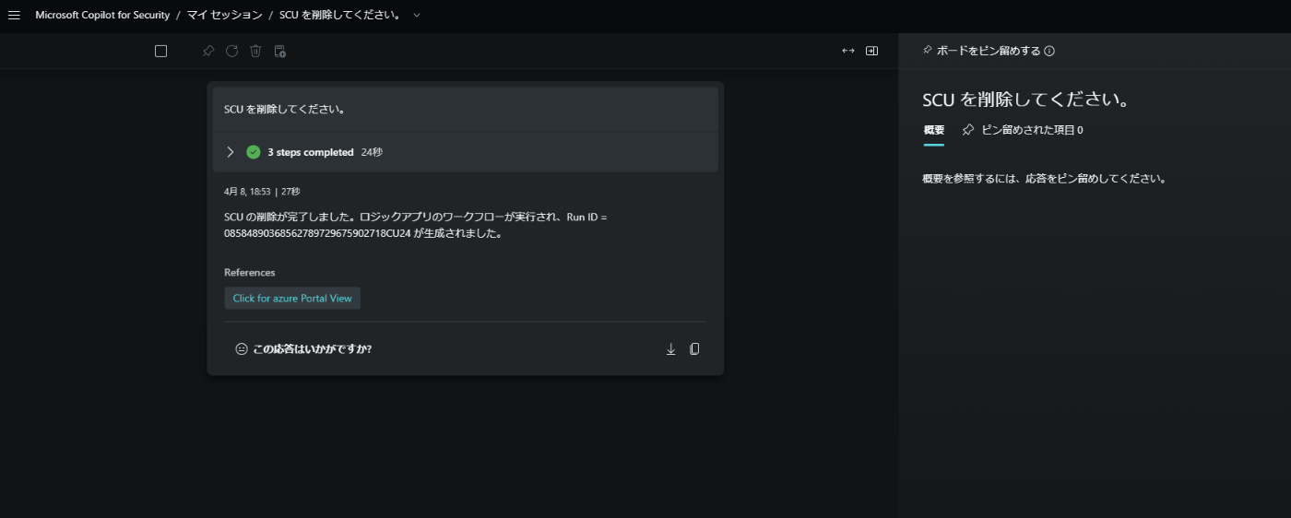Click the 概要を参照するには hint text

point(1044,179)
